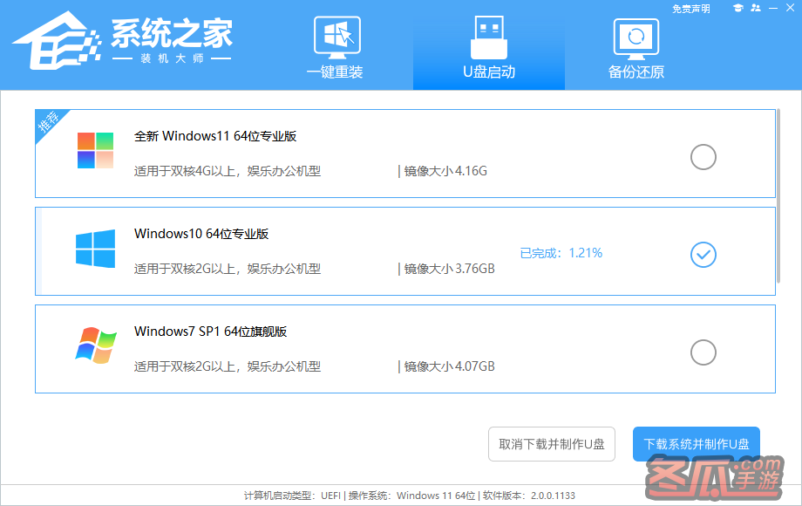Minimize the installer window

tap(772, 9)
